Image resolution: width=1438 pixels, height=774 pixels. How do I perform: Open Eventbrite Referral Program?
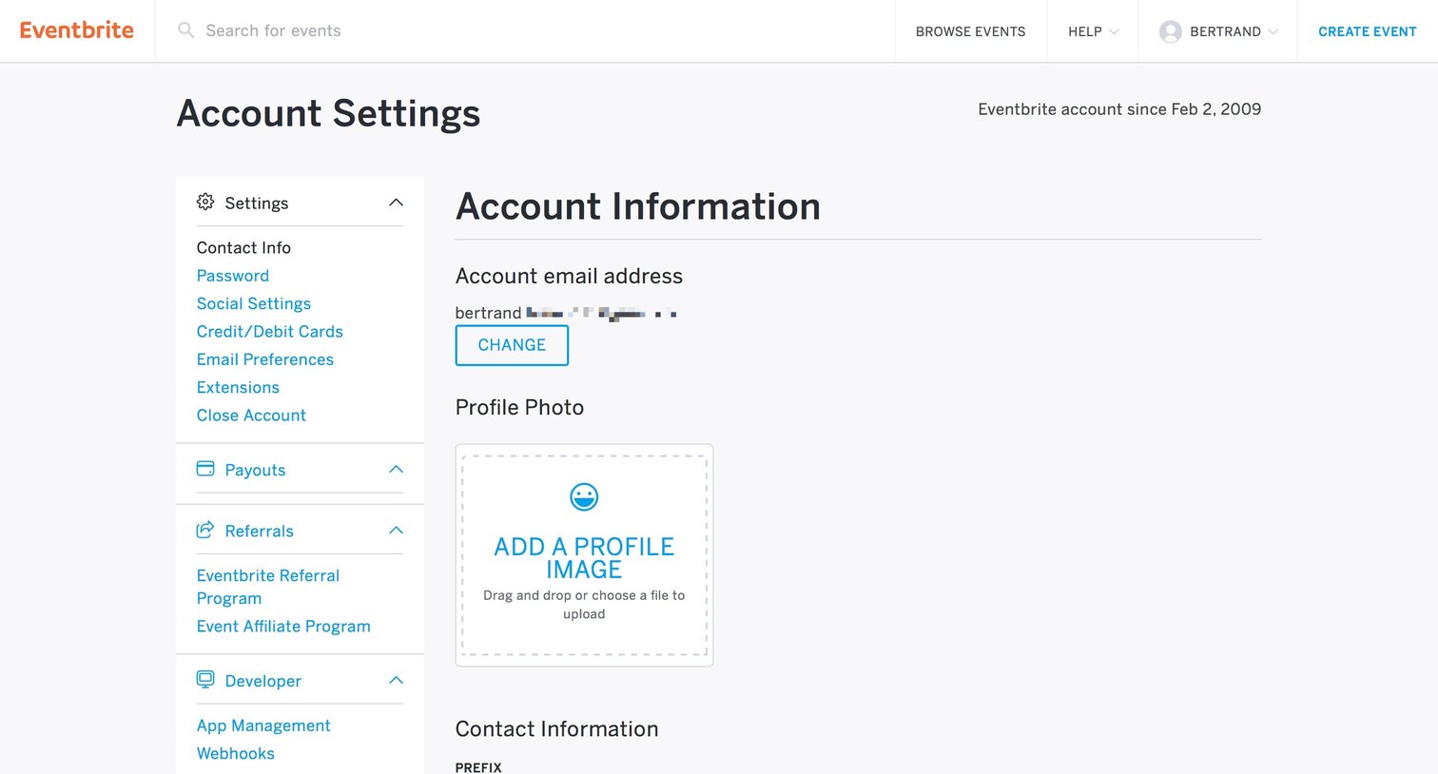(x=268, y=587)
